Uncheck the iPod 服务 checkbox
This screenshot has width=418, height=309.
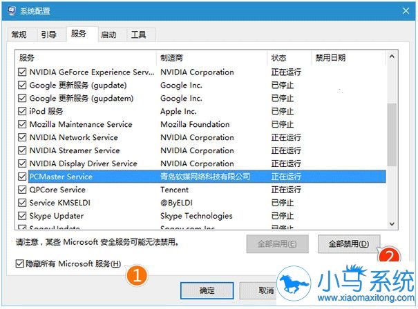tap(22, 111)
